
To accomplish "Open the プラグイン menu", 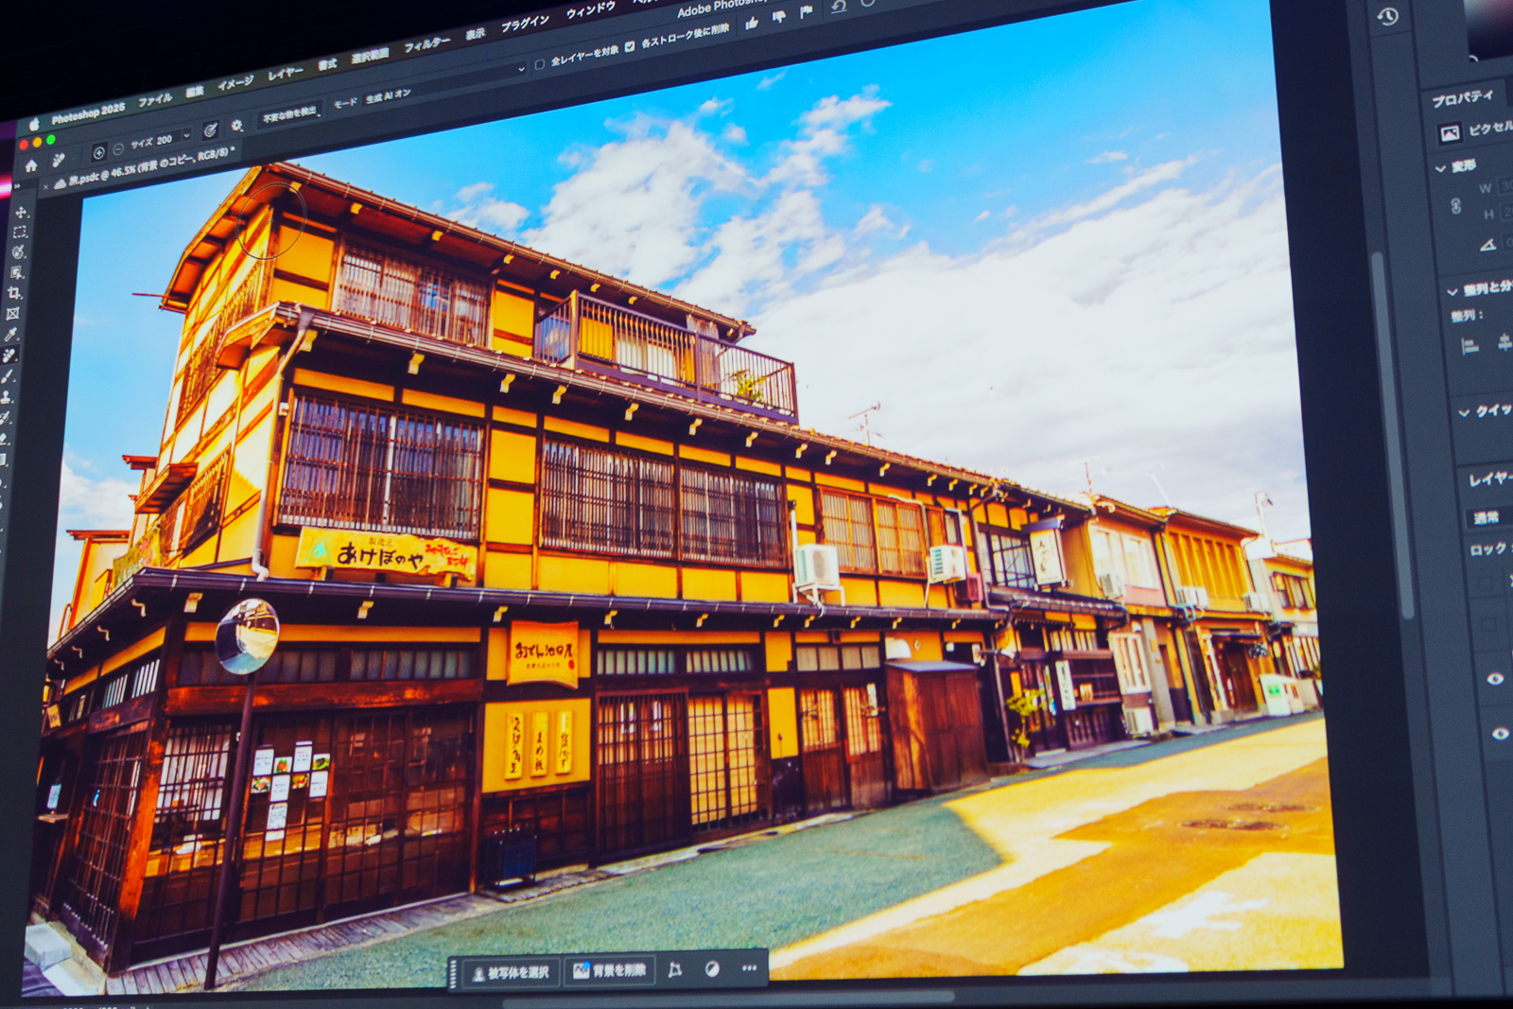I will point(524,24).
